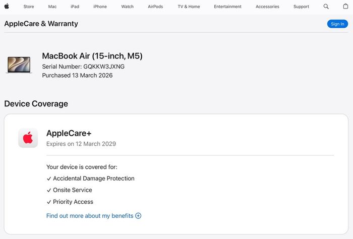Screen dimensions: 353x239
Task: Click the AppleCare & Warranty page title
Action: pyautogui.click(x=41, y=24)
